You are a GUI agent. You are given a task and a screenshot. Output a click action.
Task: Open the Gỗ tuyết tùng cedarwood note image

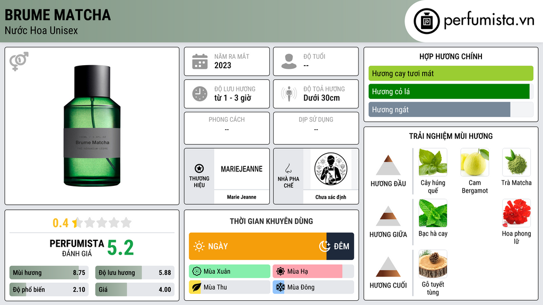pyautogui.click(x=433, y=264)
